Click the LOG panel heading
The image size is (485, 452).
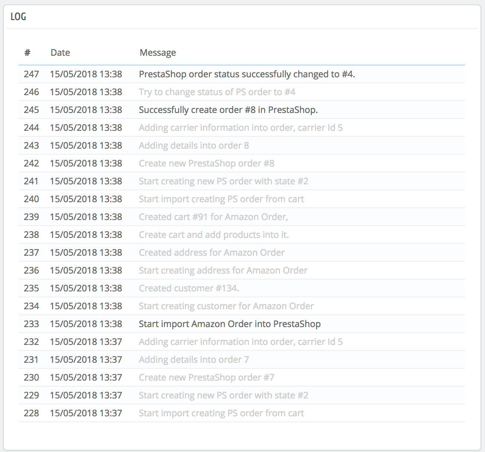(18, 17)
